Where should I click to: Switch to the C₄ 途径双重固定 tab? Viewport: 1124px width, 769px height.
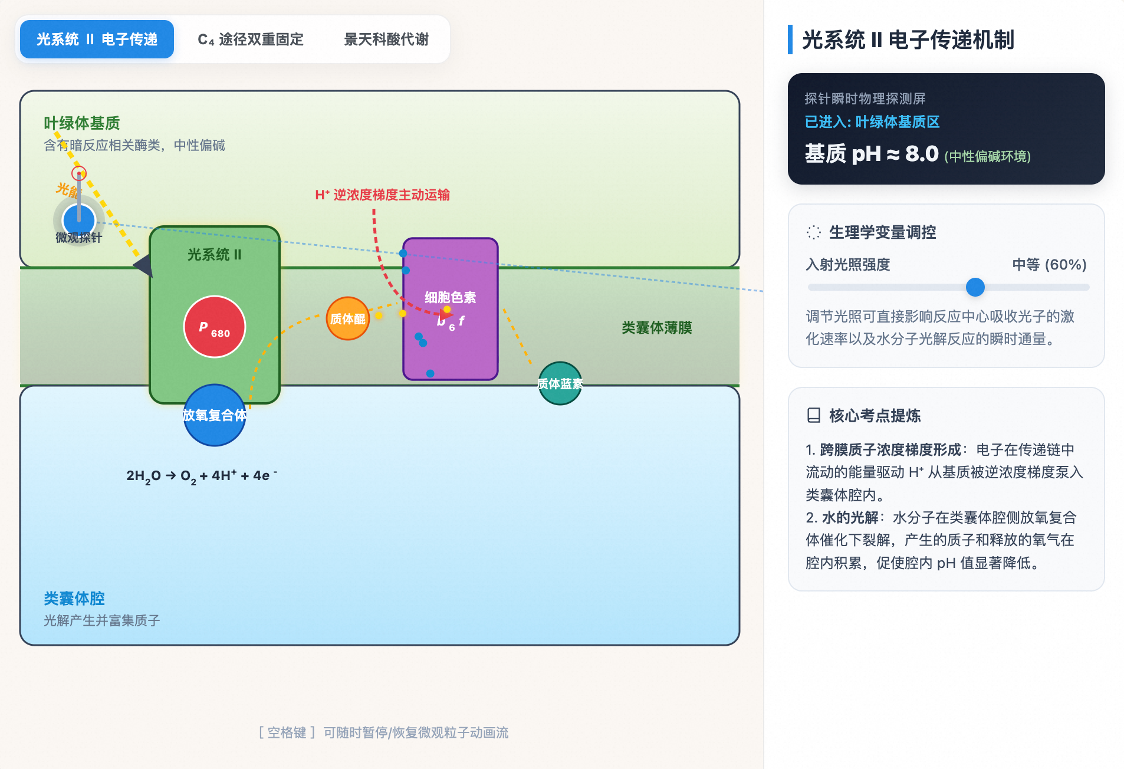click(251, 40)
